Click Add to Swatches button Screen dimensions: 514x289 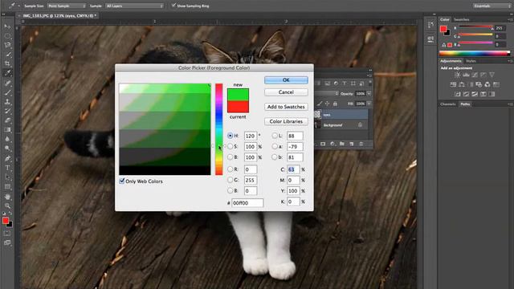click(x=286, y=107)
